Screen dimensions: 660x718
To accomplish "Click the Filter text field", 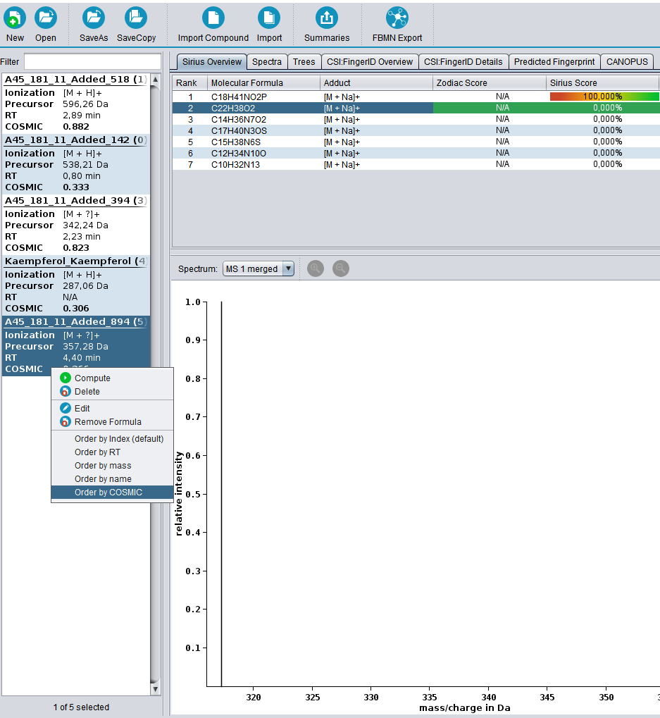I will coord(92,62).
